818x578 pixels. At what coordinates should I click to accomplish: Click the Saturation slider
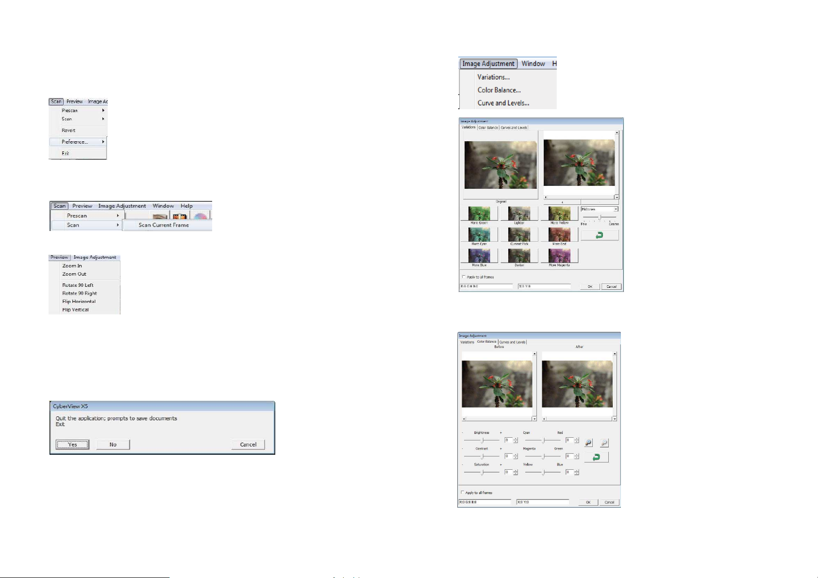click(x=482, y=472)
